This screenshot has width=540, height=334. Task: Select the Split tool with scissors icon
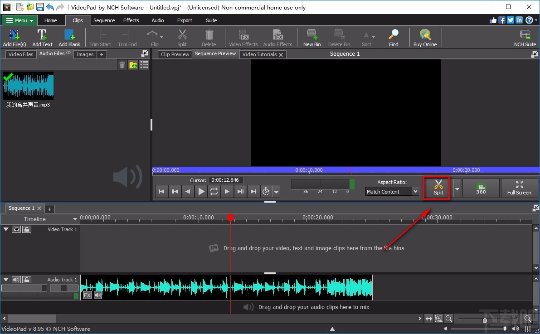point(437,188)
